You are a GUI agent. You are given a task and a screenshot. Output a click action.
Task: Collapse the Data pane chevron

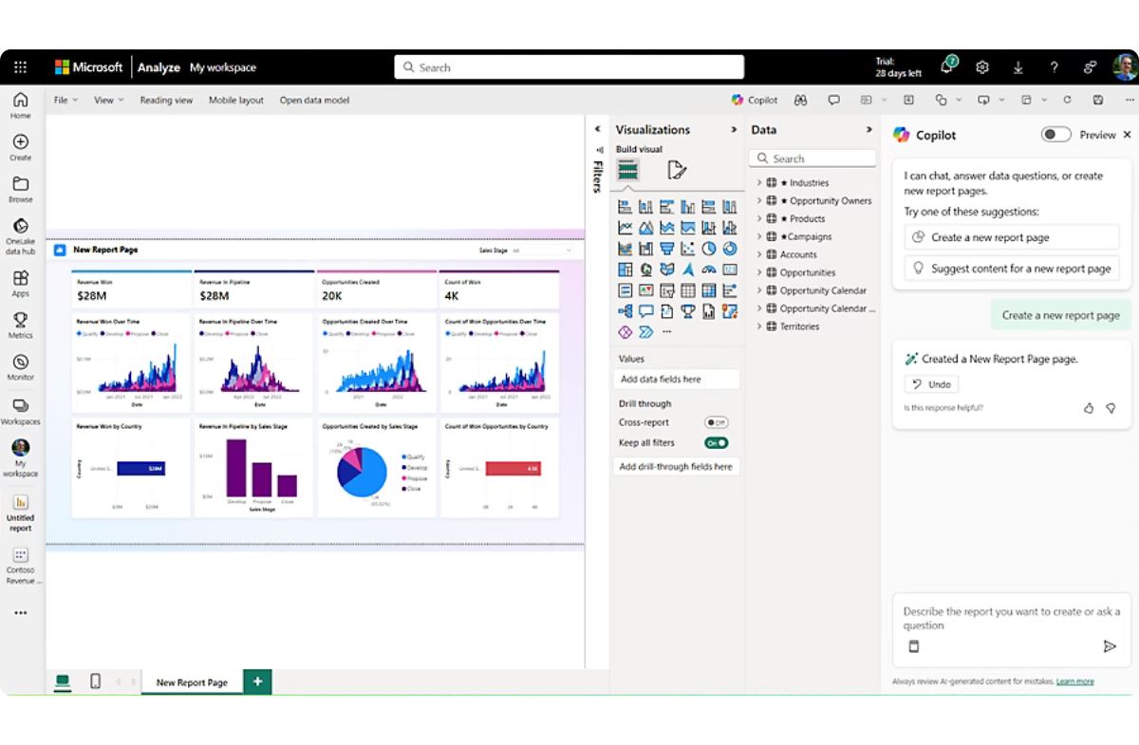[868, 130]
